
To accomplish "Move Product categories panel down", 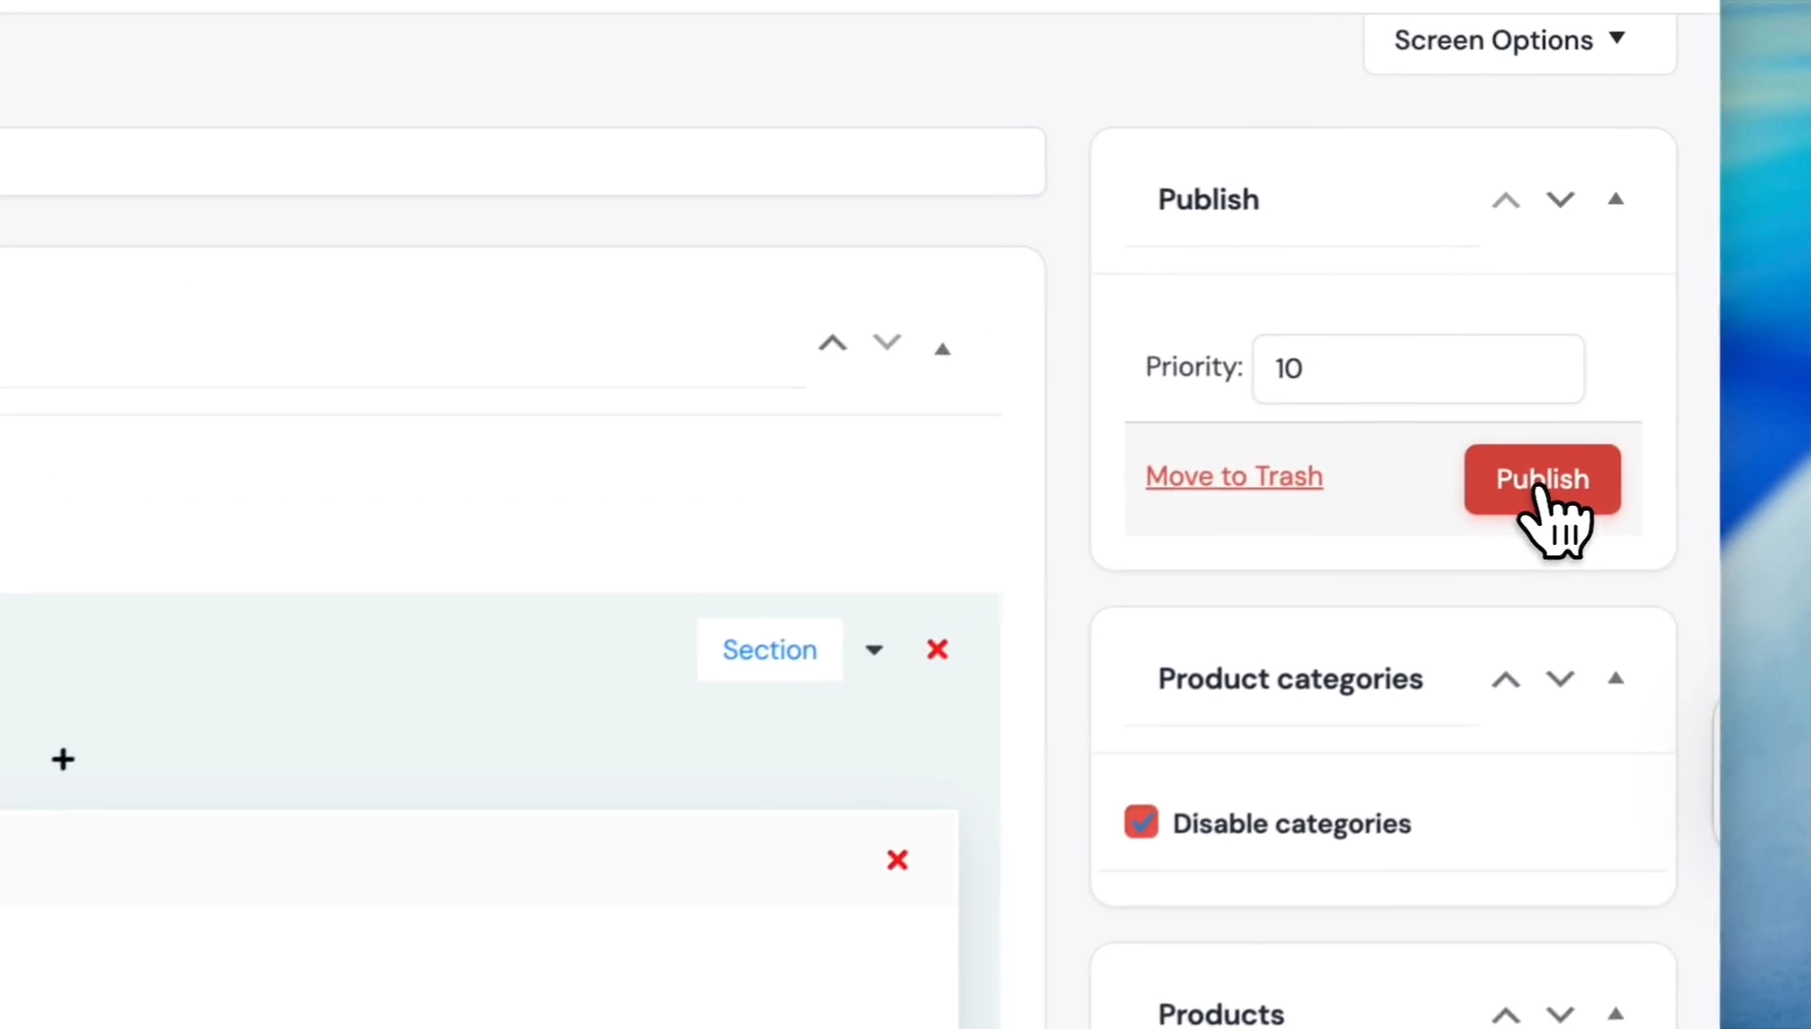I will 1559,679.
